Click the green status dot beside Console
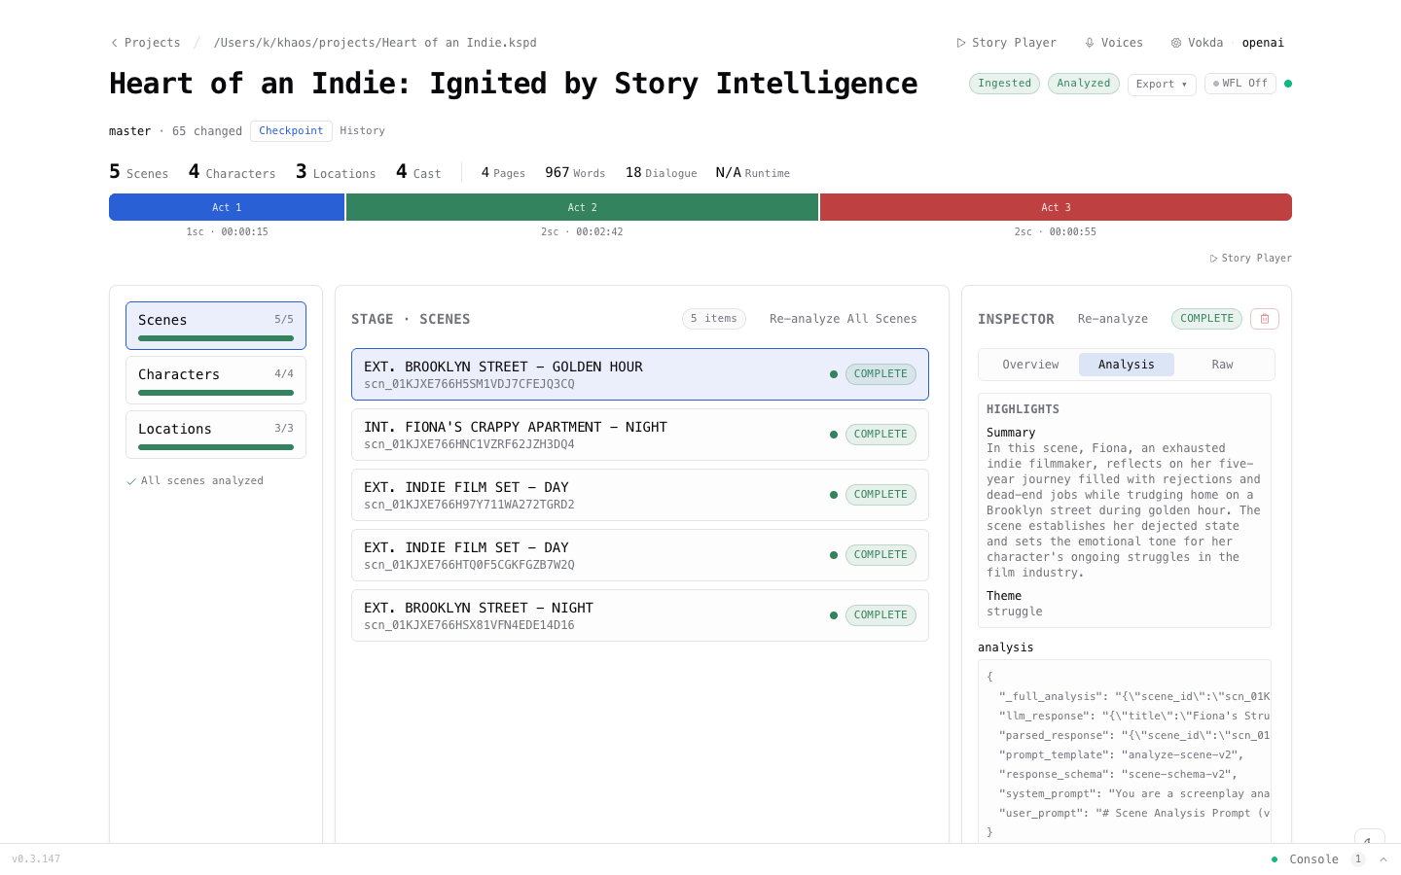The image size is (1401, 875). pos(1275,859)
